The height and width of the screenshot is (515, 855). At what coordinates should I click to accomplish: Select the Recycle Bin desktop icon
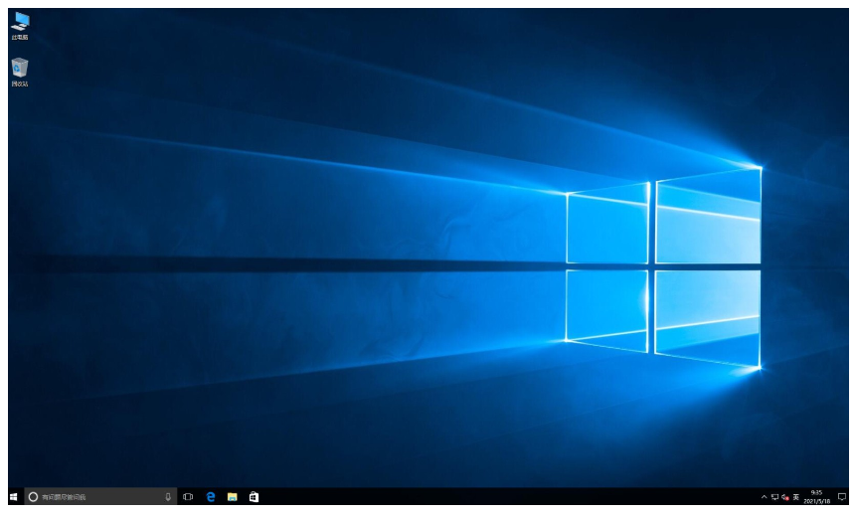pyautogui.click(x=20, y=72)
